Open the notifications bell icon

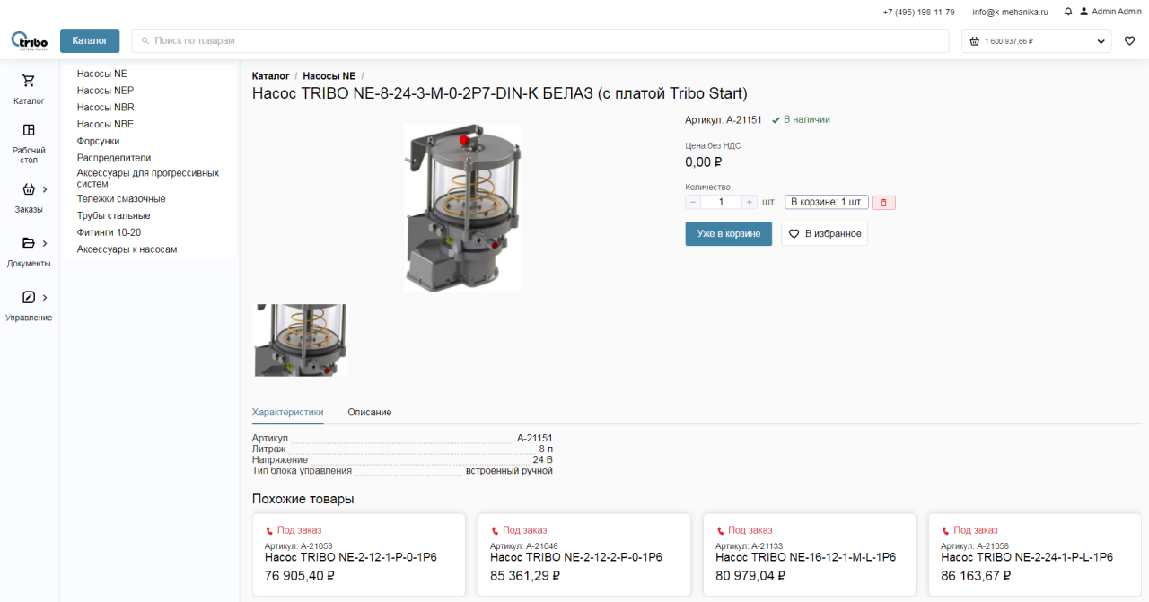coord(1068,12)
